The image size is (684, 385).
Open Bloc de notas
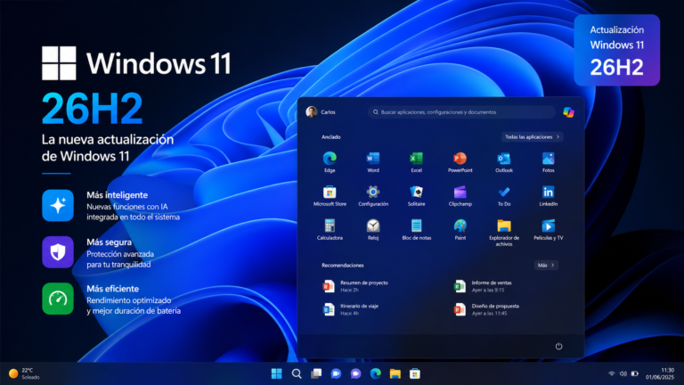tap(416, 230)
